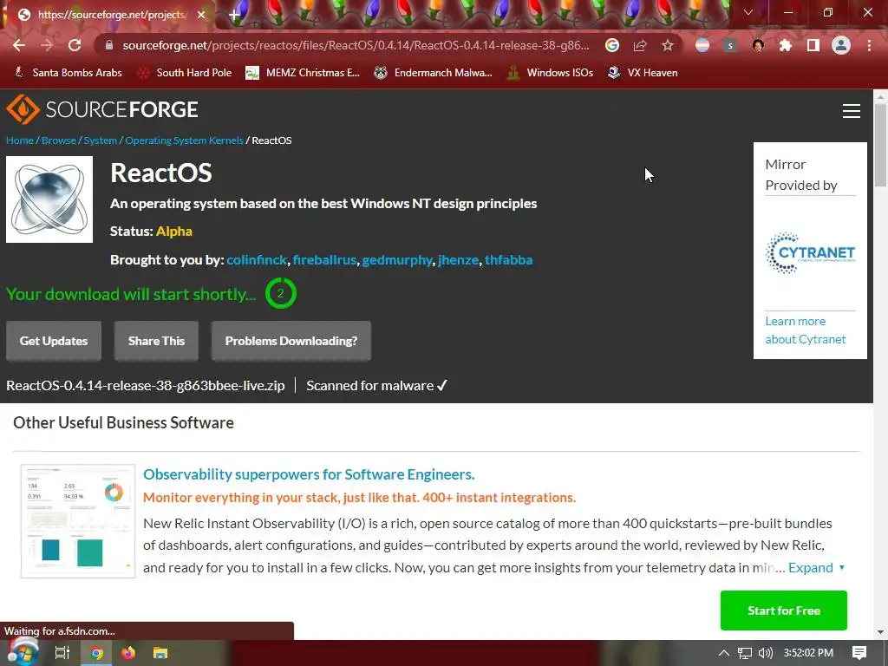This screenshot has height=666, width=888.
Task: Open the Windows Start button
Action: (22, 652)
